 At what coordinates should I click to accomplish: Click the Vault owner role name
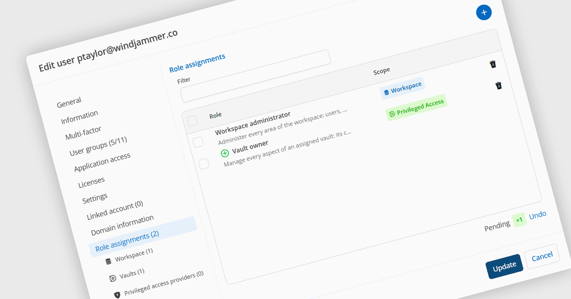pos(250,147)
